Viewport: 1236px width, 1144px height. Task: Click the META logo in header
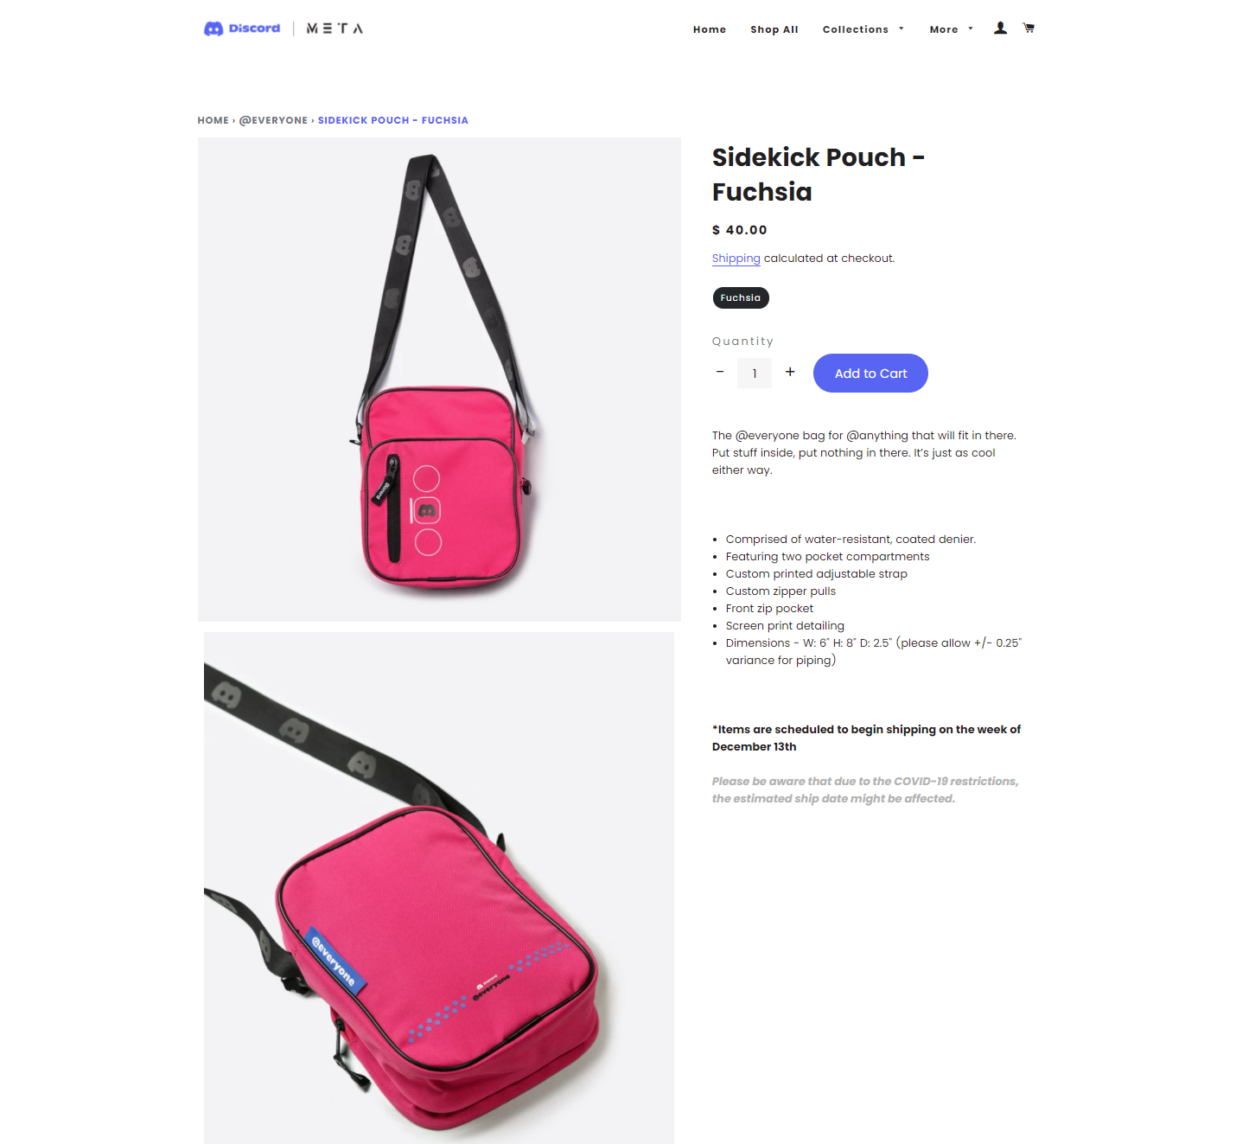[334, 29]
